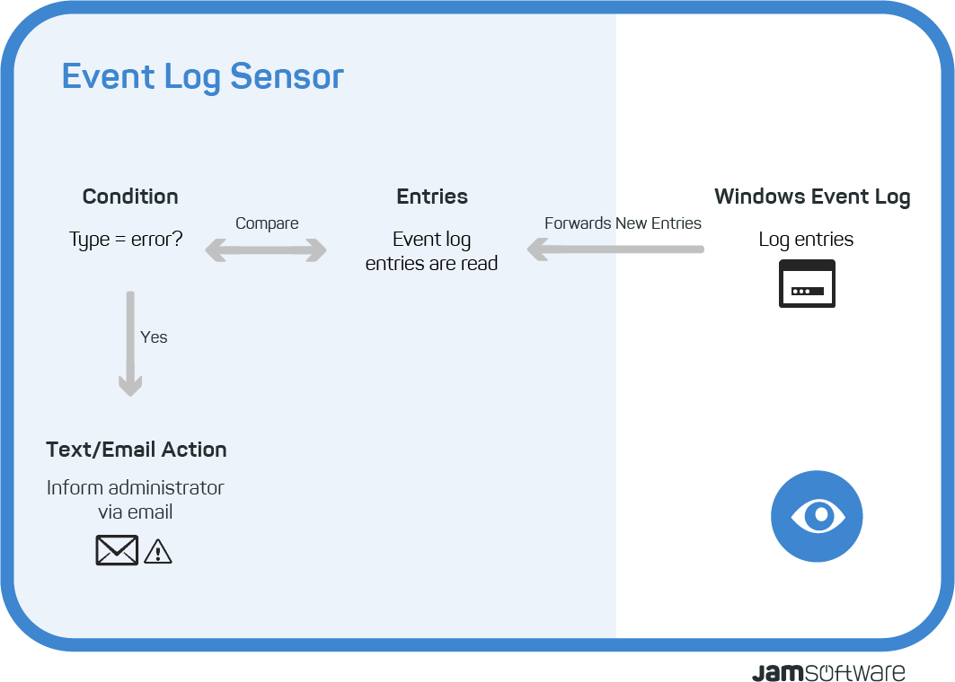The height and width of the screenshot is (682, 955).
Task: Click the Forwards New Entries arrow
Action: 615,249
